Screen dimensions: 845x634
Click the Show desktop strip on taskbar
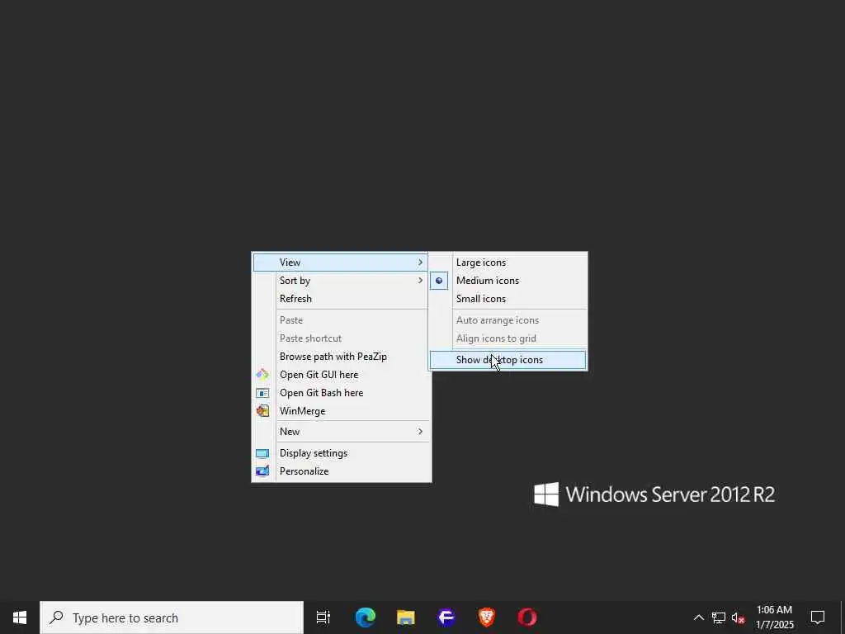point(843,617)
